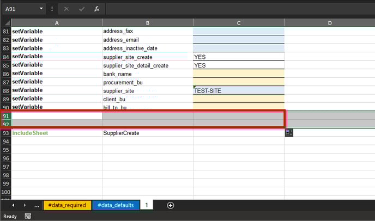Click the hidden sheets ellipsis button
Image resolution: width=375 pixels, height=221 pixels.
coord(37,205)
